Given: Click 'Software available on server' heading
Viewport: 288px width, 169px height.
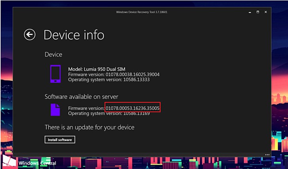Looking at the screenshot, I should coord(81,97).
